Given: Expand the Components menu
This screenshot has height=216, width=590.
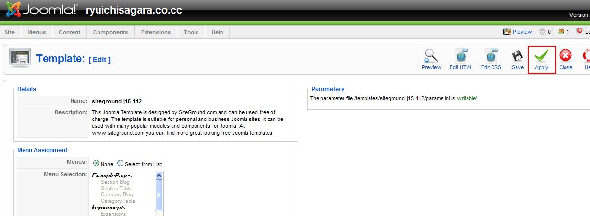Looking at the screenshot, I should 110,32.
